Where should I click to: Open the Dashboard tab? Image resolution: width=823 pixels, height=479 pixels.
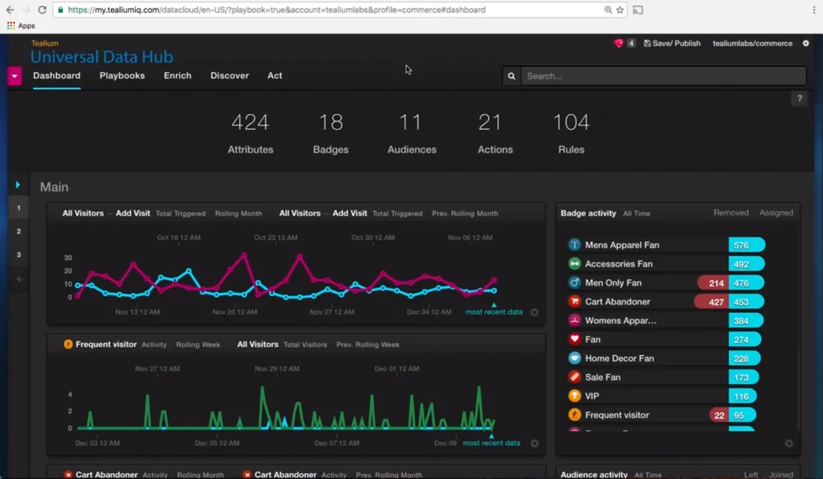[x=56, y=76]
